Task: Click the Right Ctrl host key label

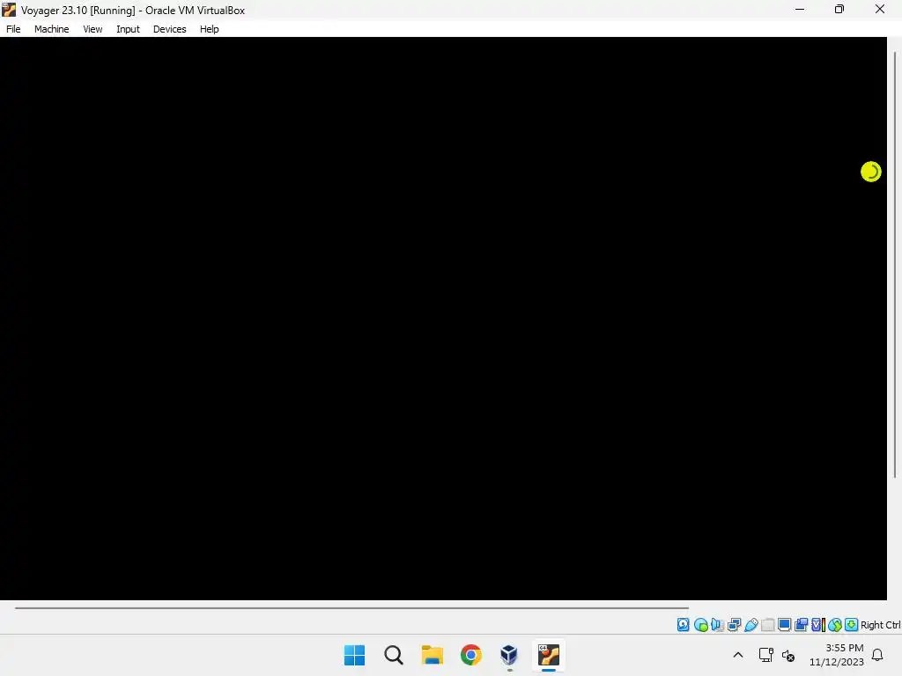Action: coord(880,625)
